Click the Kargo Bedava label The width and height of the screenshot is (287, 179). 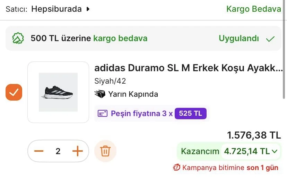click(253, 9)
